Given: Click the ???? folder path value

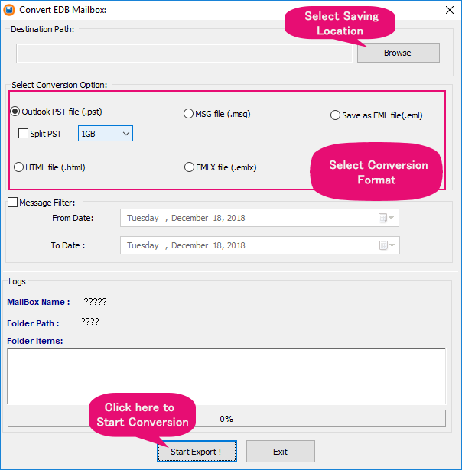Looking at the screenshot, I should pyautogui.click(x=89, y=322).
